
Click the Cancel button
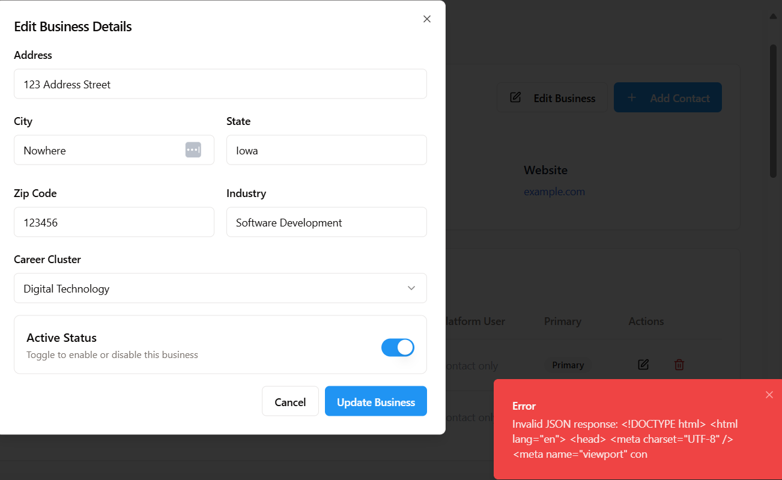(290, 401)
